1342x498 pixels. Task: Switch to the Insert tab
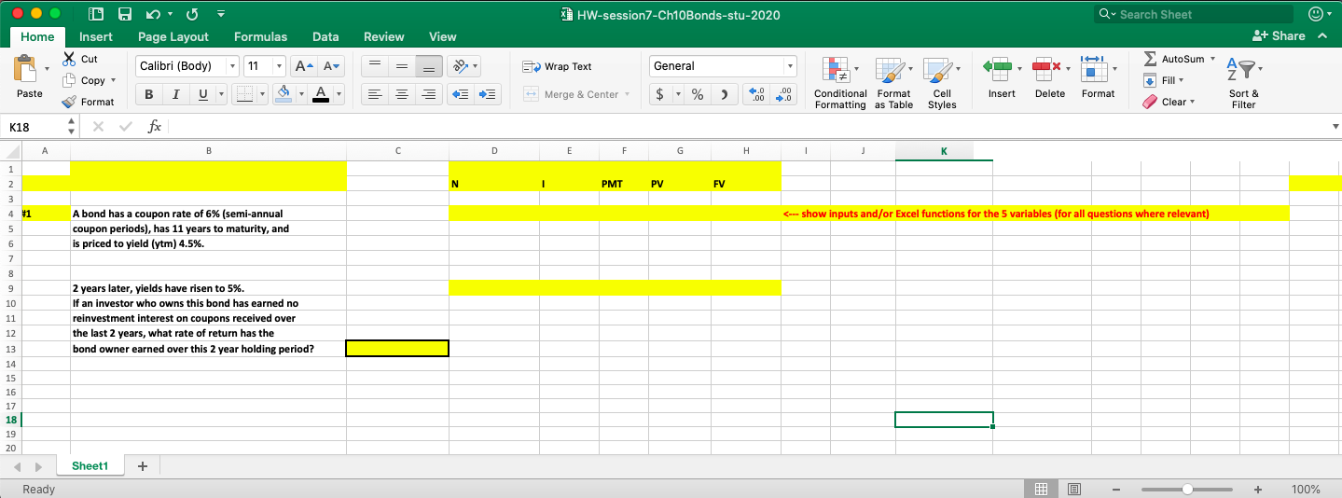click(x=96, y=36)
